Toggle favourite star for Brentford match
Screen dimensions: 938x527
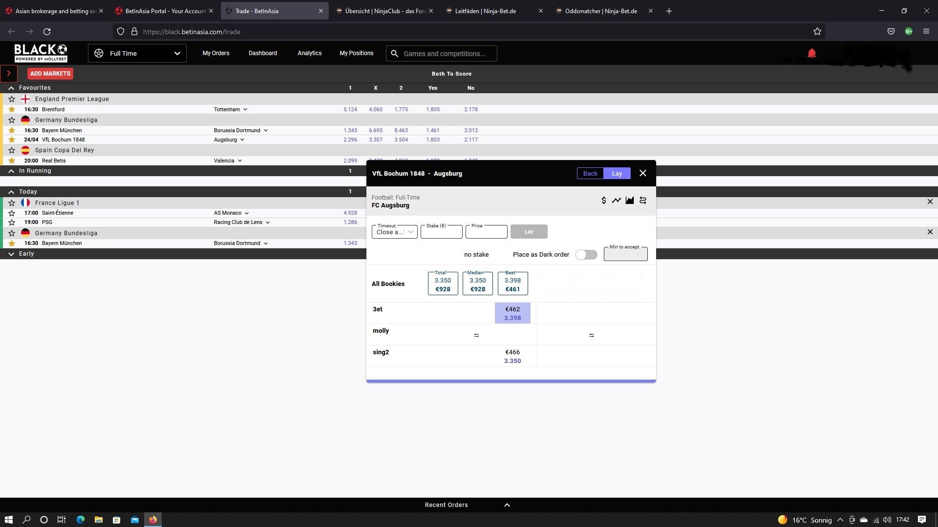(x=12, y=109)
